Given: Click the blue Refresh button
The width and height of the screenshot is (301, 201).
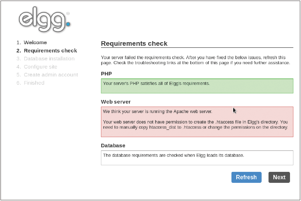Looking at the screenshot, I should pyautogui.click(x=246, y=177).
